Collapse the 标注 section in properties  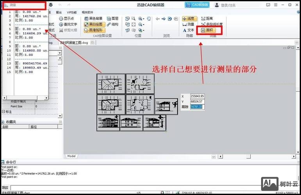click(3, 112)
